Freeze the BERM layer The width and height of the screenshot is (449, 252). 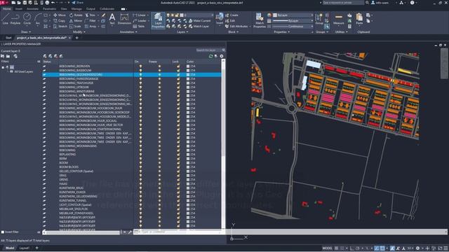click(x=159, y=159)
